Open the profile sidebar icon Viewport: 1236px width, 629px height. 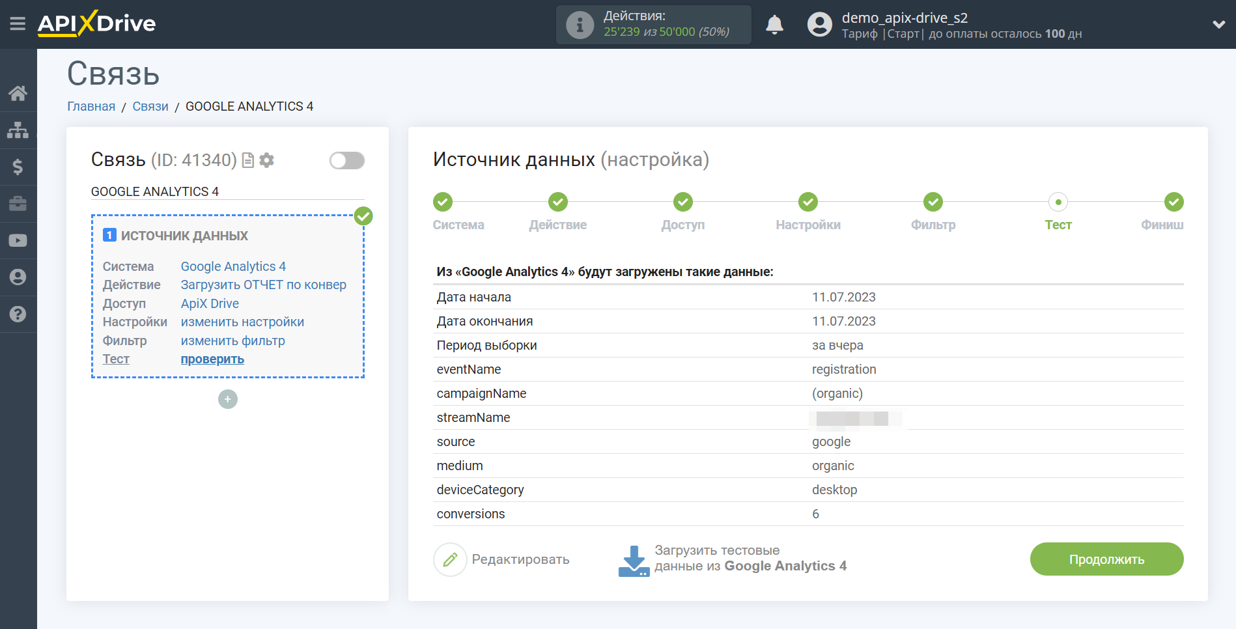click(18, 277)
